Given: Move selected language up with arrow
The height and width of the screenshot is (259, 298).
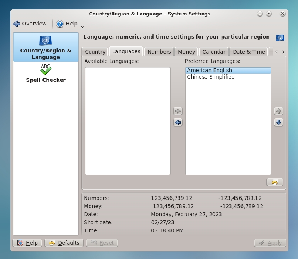Looking at the screenshot, I should [x=278, y=111].
